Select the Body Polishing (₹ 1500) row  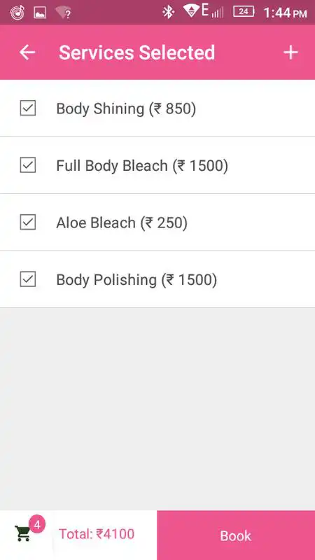point(157,279)
